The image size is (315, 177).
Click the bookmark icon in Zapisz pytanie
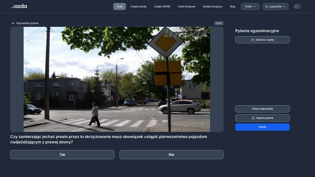[253, 118]
